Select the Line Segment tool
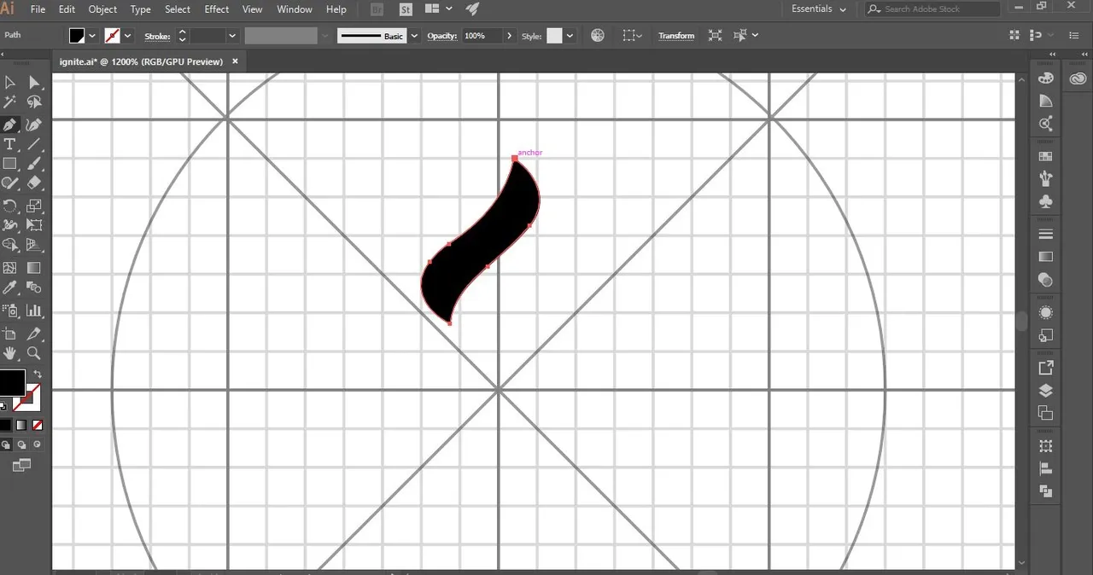 click(34, 144)
